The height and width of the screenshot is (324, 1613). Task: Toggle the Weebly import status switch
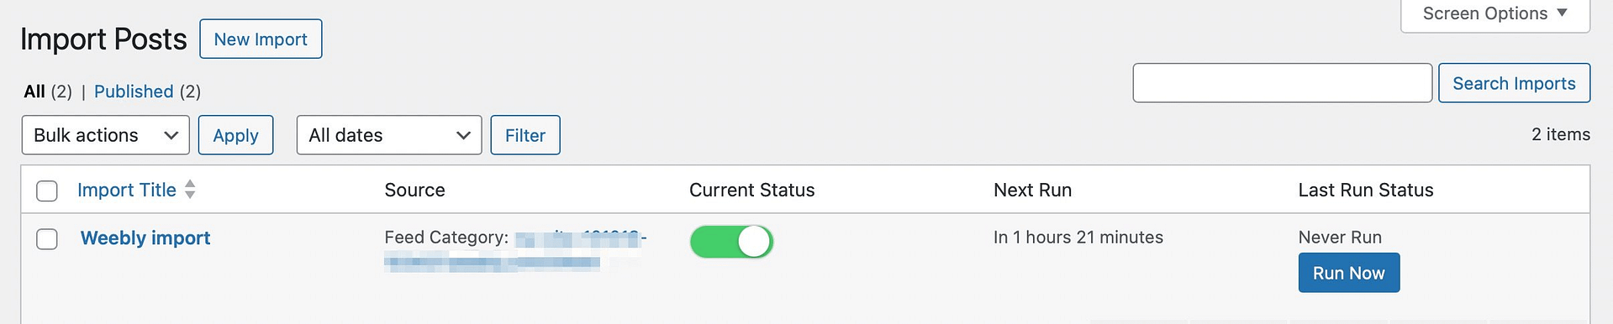tap(731, 242)
